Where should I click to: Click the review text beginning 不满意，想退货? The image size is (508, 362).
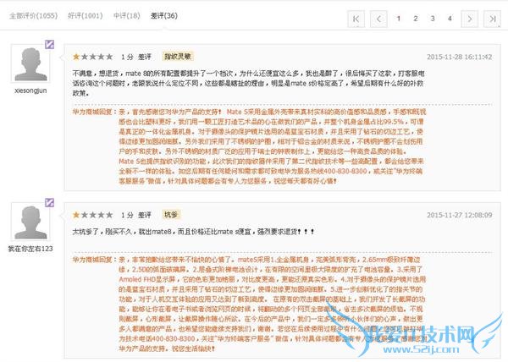[x=248, y=83]
